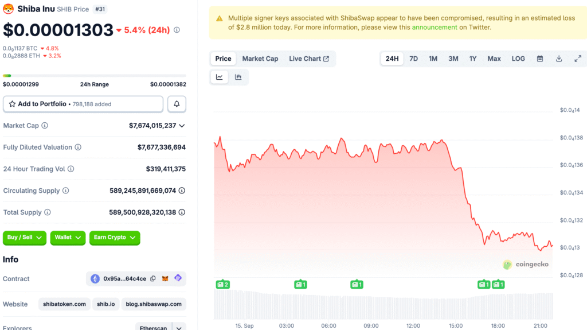The height and width of the screenshot is (330, 587).
Task: Click the price alert bell icon
Action: [x=177, y=104]
